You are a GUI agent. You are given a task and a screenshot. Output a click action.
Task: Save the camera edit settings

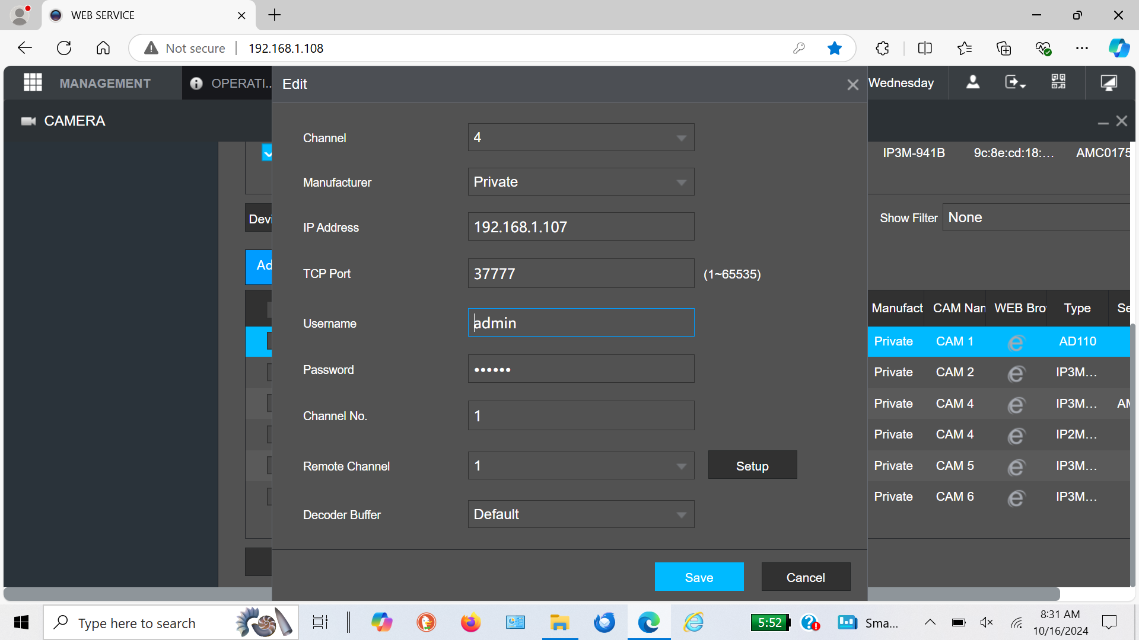click(x=699, y=577)
